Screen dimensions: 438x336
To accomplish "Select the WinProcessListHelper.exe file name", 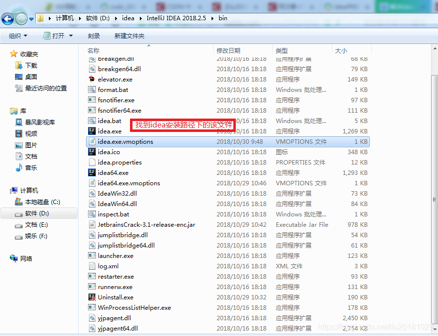I will [134, 307].
